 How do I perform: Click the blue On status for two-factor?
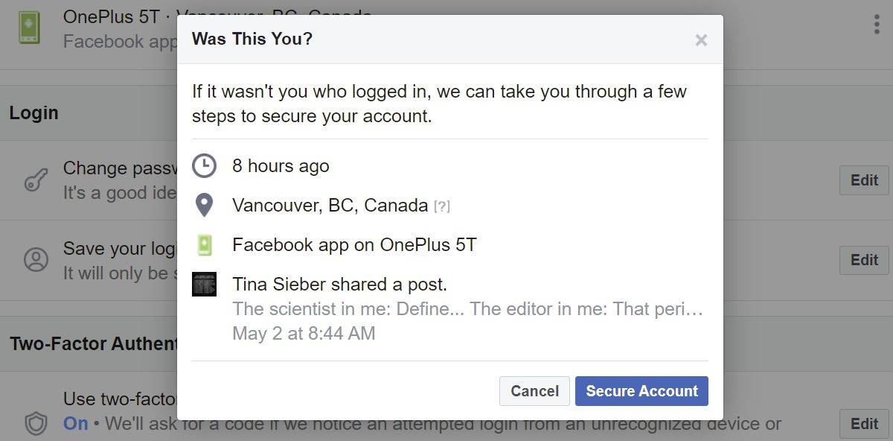click(75, 424)
